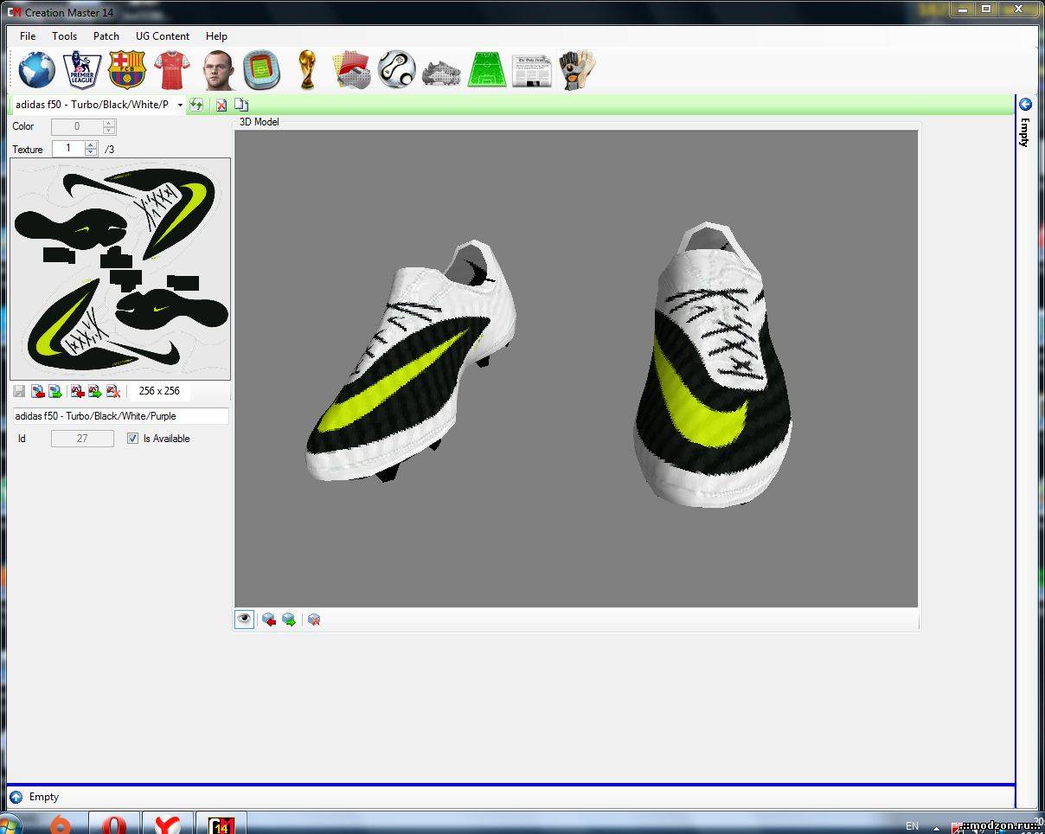Click the shoe texture map thumbnail
This screenshot has height=834, width=1045.
click(x=120, y=269)
